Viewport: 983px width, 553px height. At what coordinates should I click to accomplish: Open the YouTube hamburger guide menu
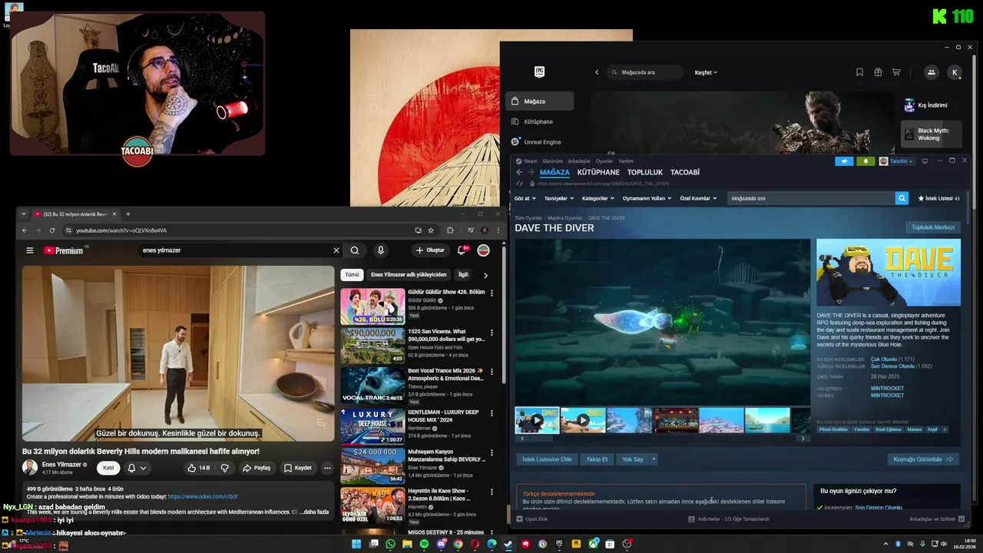[30, 250]
